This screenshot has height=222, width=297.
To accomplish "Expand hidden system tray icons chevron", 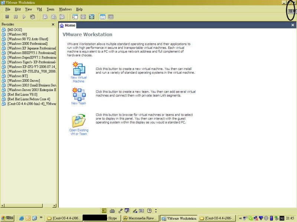I will [x=240, y=218].
